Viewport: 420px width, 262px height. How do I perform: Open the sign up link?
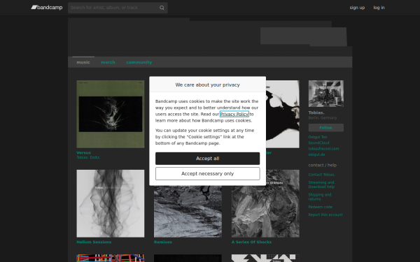(357, 8)
